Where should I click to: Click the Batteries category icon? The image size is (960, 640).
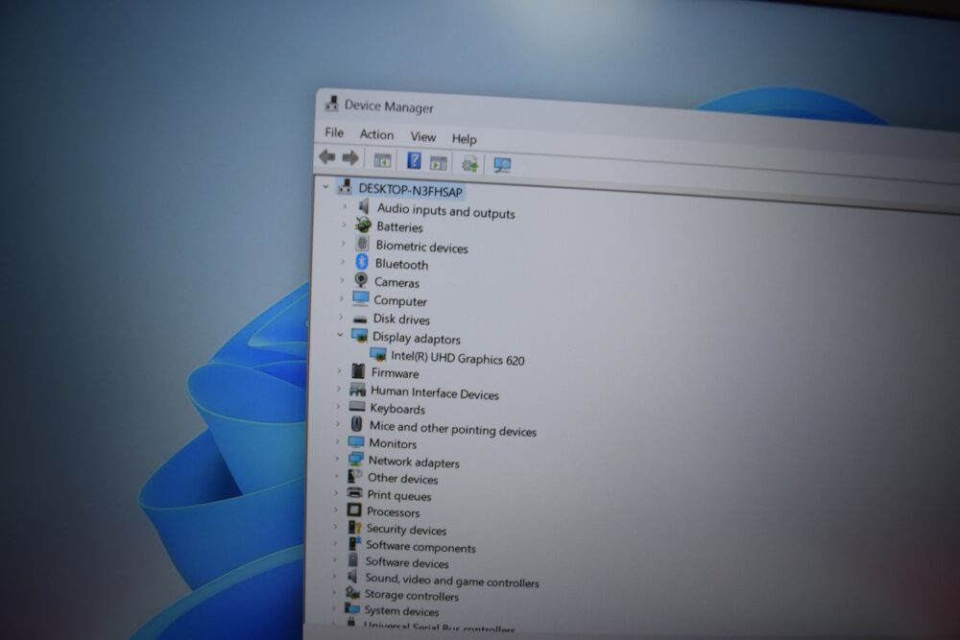click(x=363, y=225)
